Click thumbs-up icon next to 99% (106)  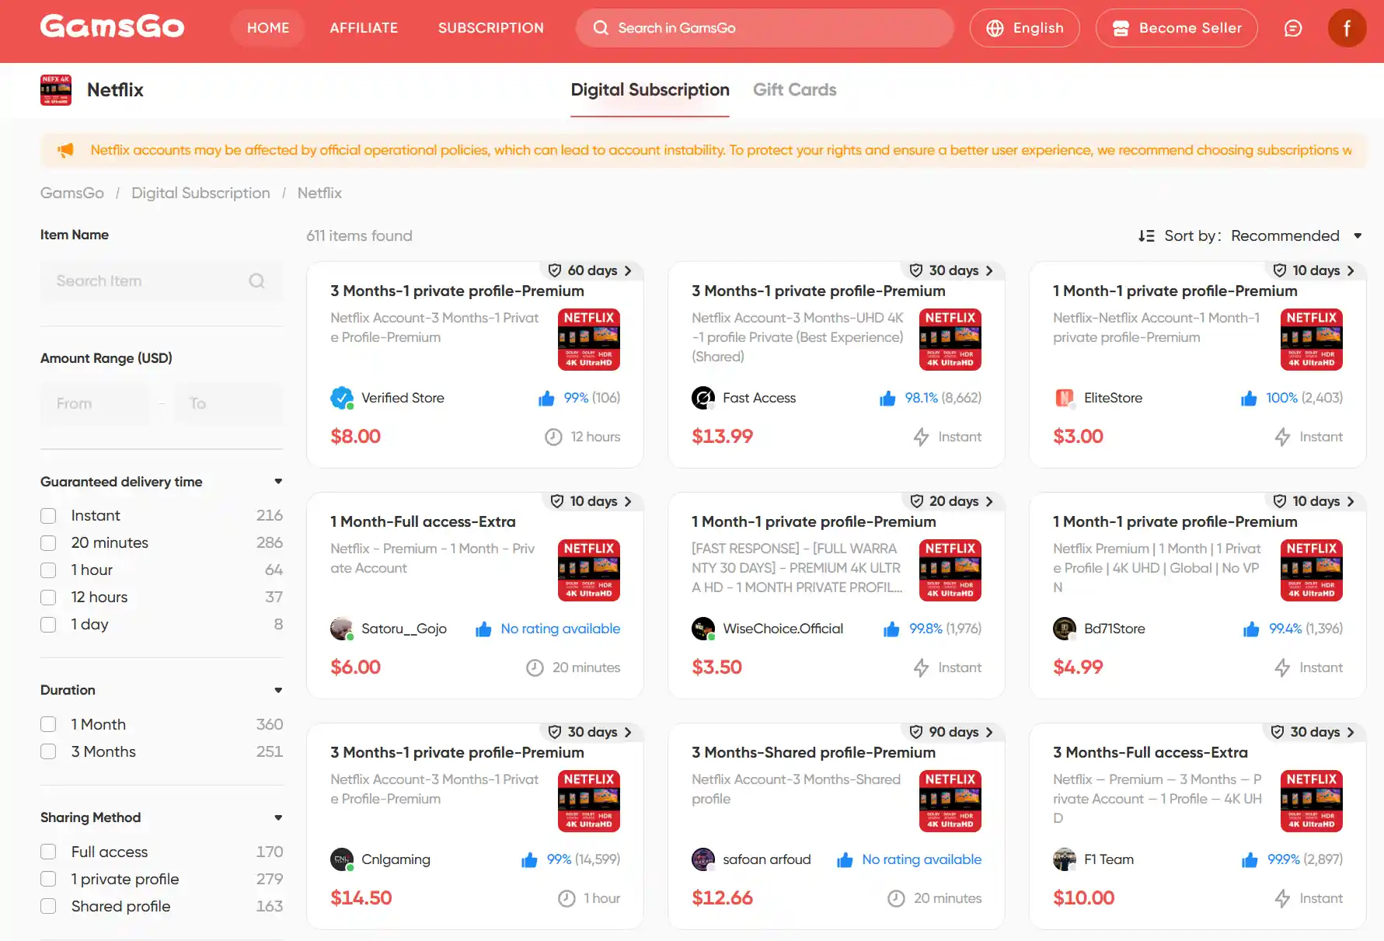(546, 399)
